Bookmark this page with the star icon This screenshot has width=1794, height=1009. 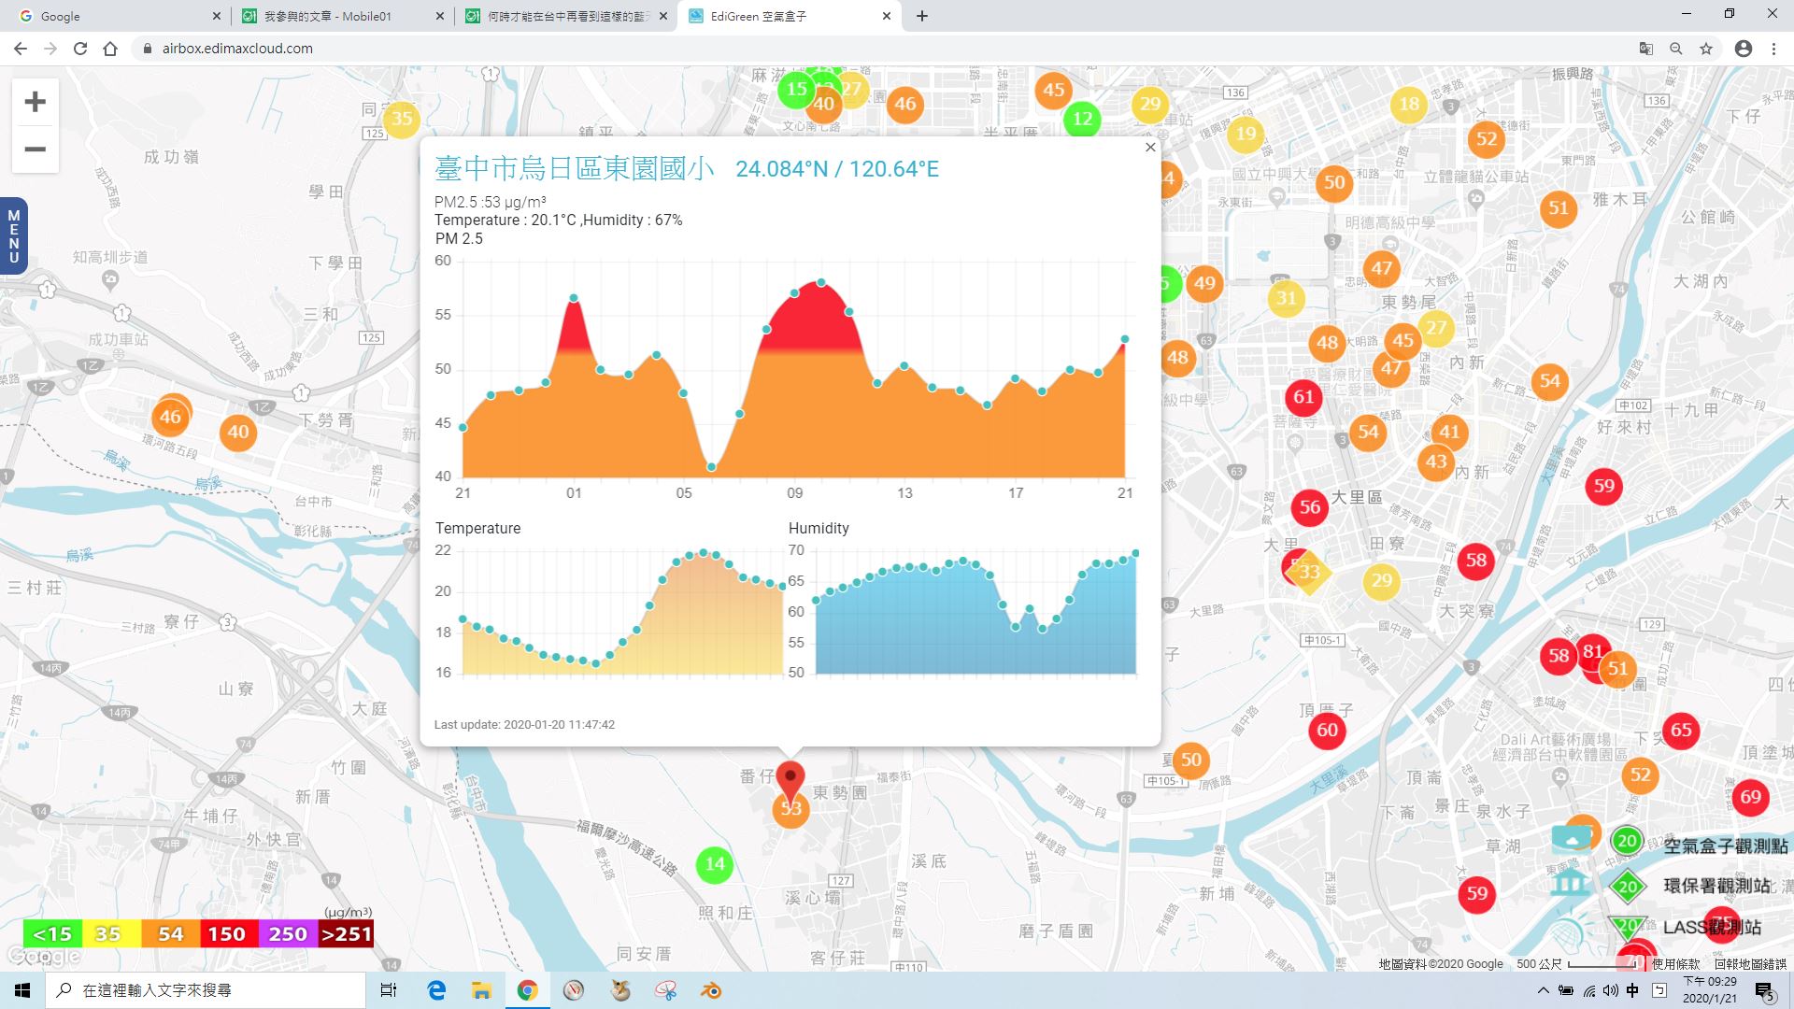pos(1706,49)
